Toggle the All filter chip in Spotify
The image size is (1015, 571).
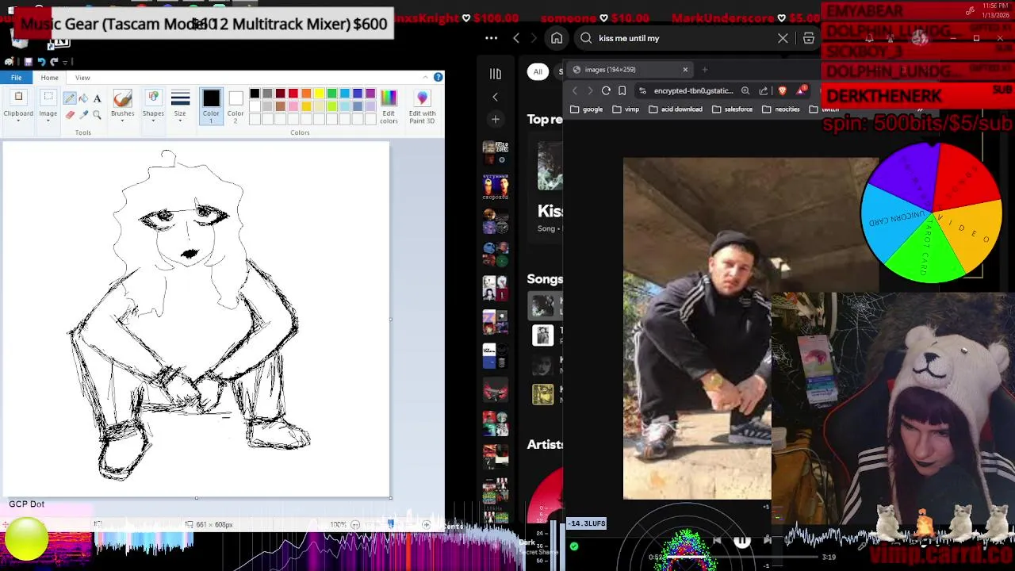538,71
